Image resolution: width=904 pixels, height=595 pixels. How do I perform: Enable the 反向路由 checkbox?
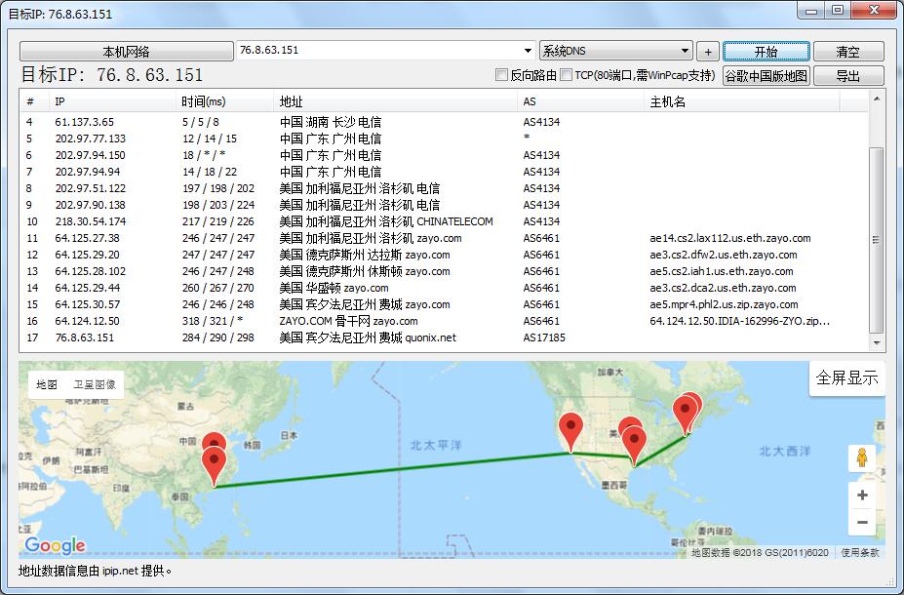(x=502, y=75)
